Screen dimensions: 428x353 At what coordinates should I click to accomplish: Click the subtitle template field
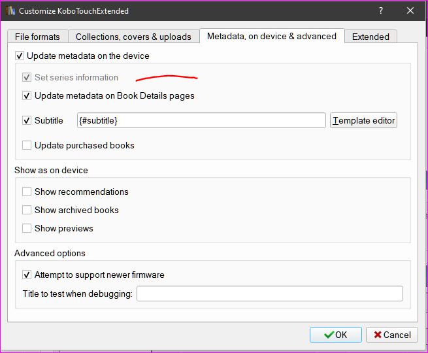[201, 120]
